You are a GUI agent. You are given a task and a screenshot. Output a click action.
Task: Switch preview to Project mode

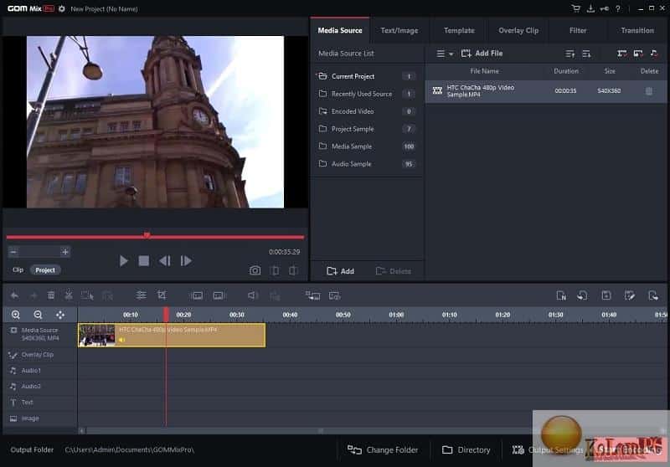click(45, 270)
